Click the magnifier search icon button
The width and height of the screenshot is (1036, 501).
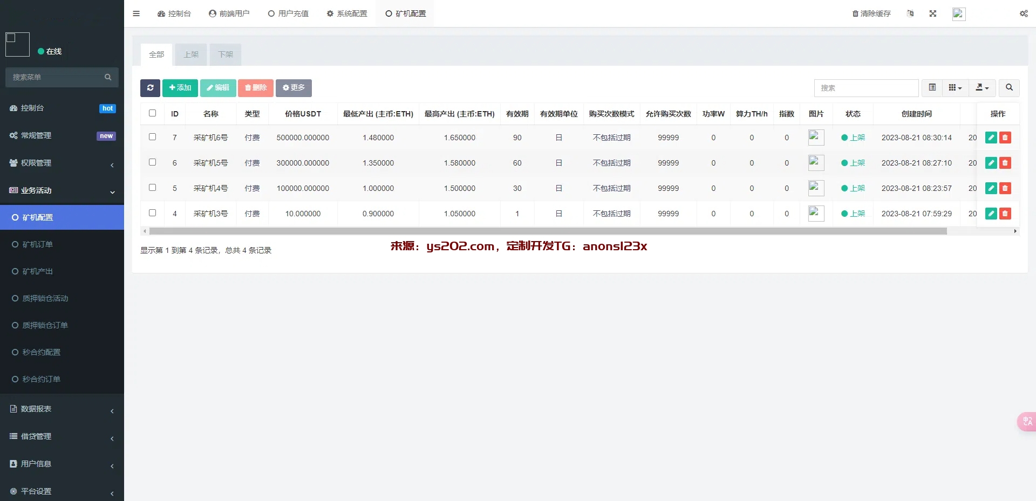(x=1009, y=87)
